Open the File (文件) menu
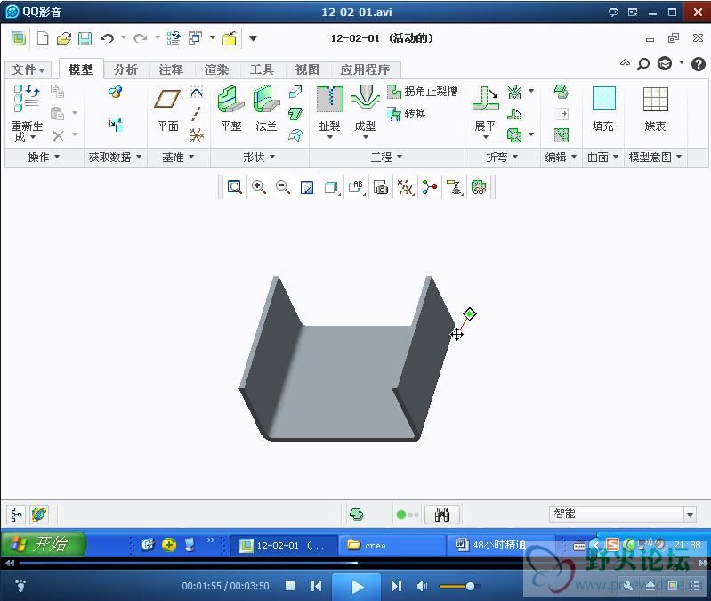This screenshot has width=711, height=601. coord(28,69)
